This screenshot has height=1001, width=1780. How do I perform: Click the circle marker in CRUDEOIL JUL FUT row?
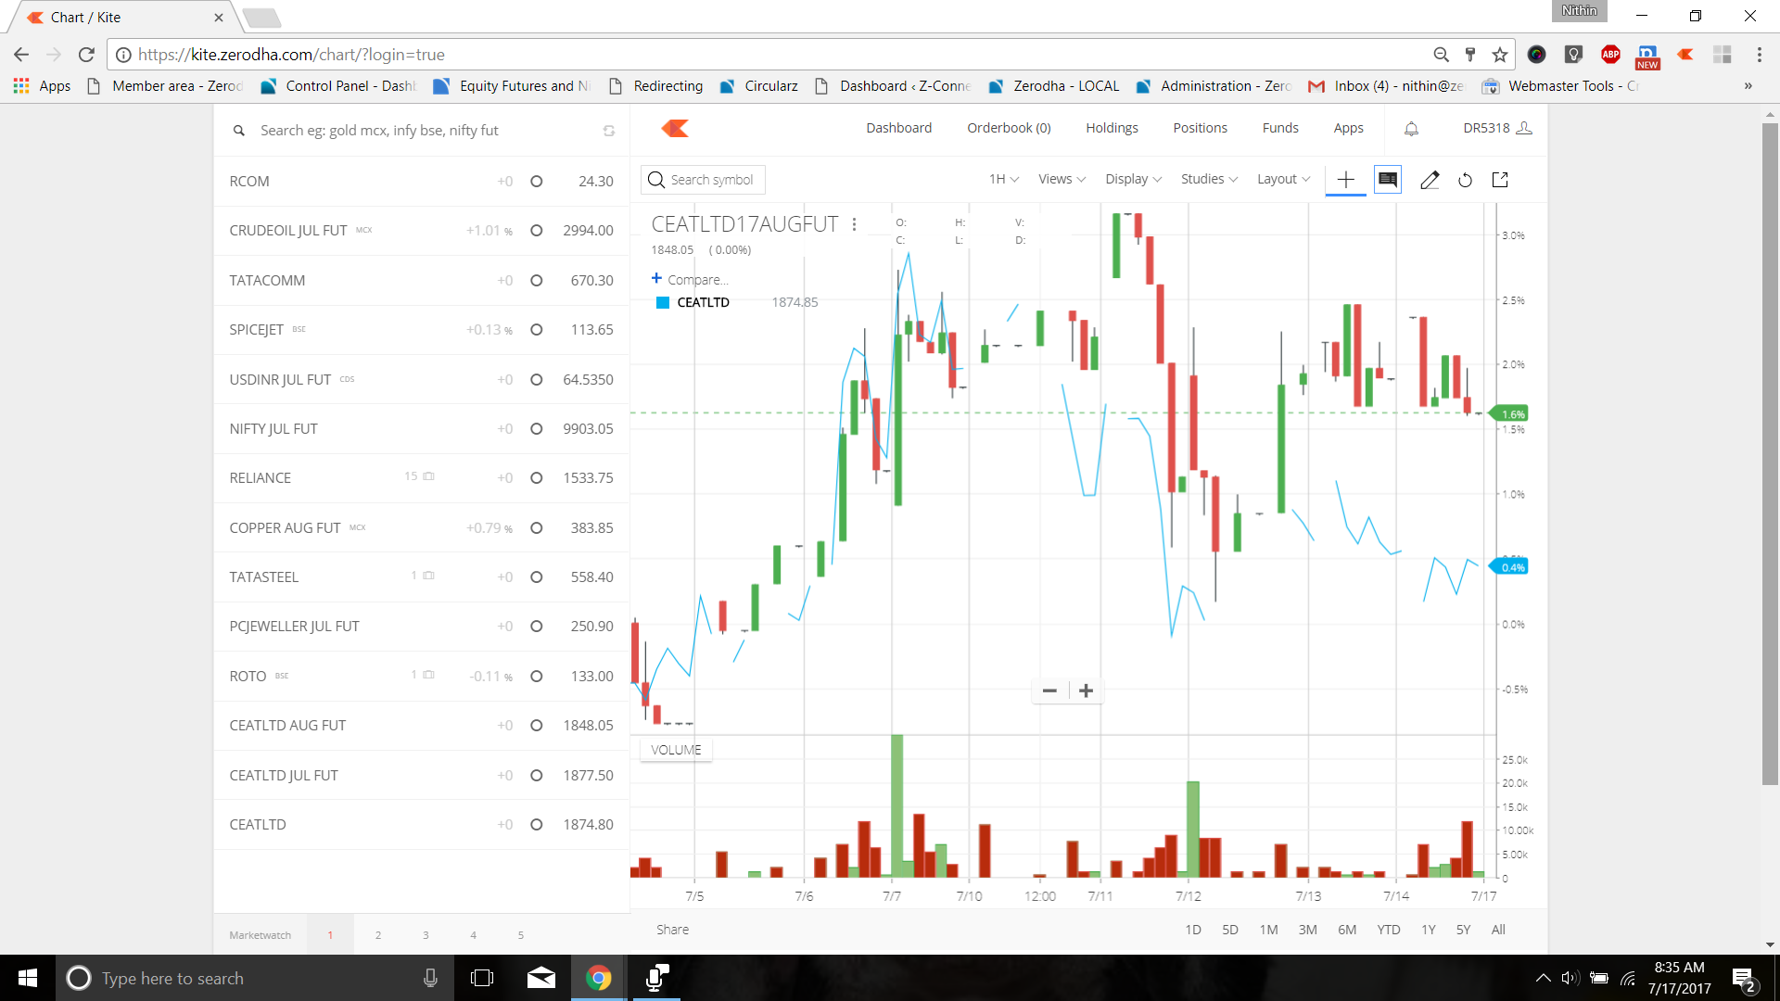(536, 231)
